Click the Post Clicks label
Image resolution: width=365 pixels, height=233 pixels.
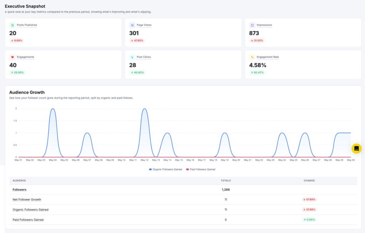pos(144,57)
